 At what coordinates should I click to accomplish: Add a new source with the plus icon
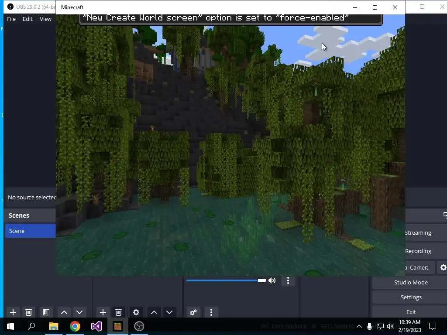103,312
